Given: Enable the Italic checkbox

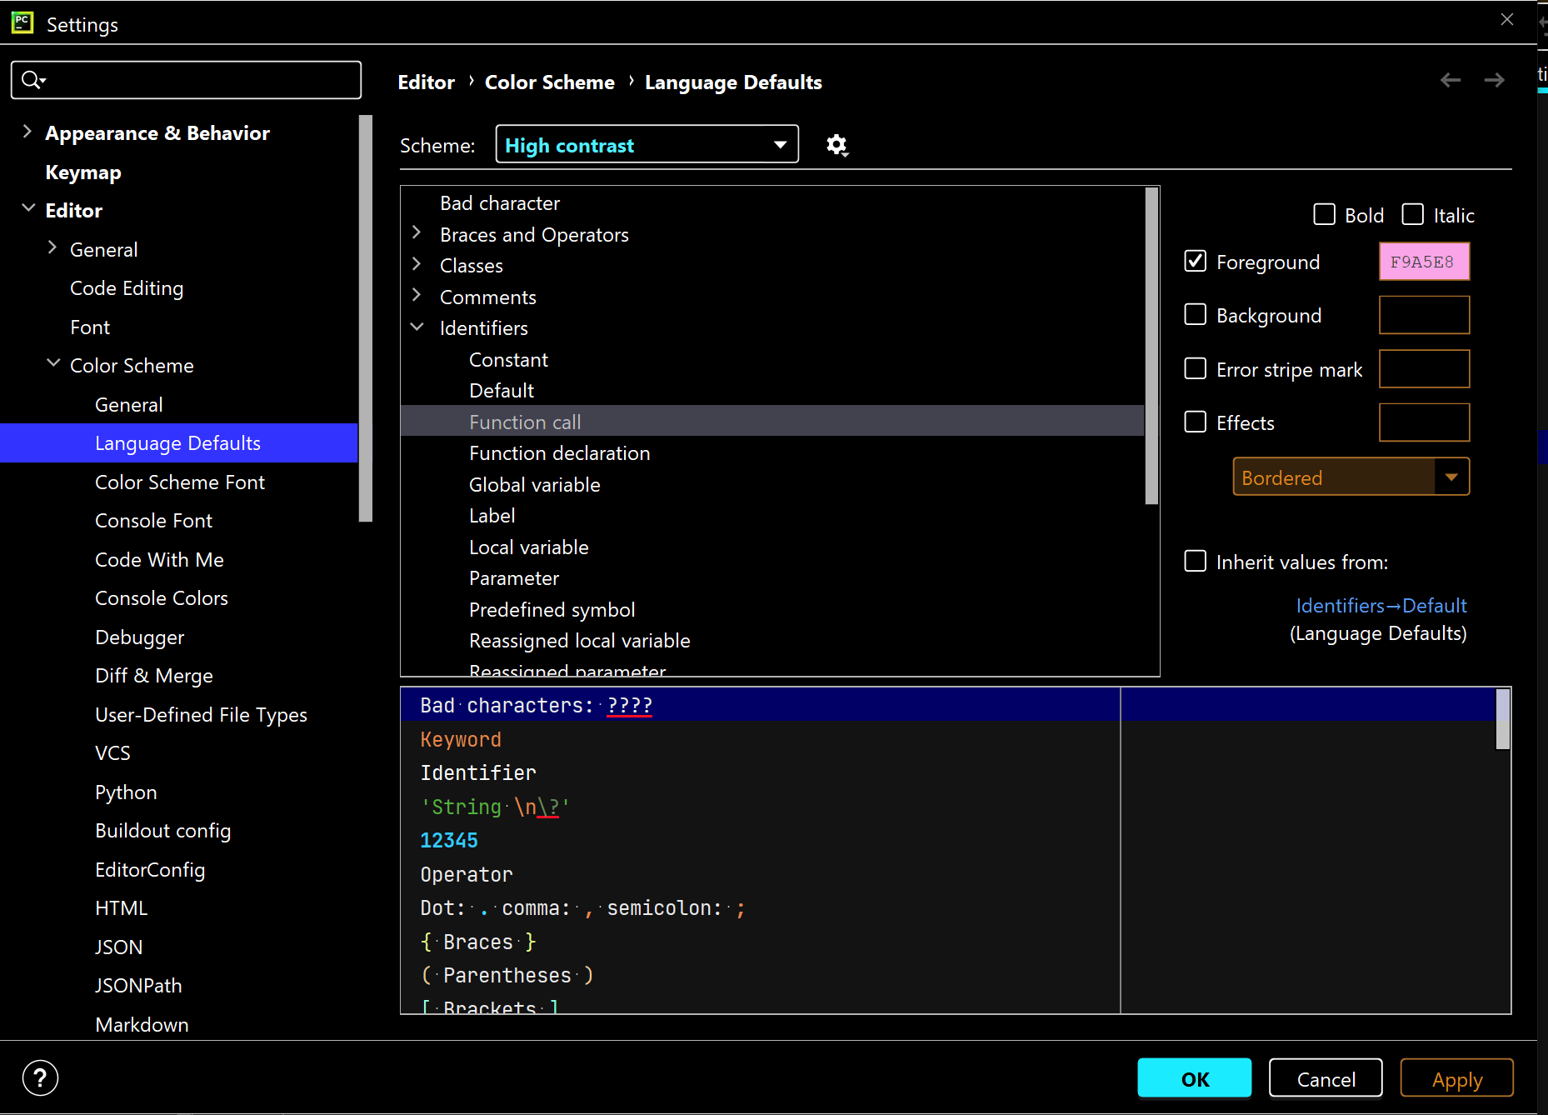Looking at the screenshot, I should pos(1413,215).
